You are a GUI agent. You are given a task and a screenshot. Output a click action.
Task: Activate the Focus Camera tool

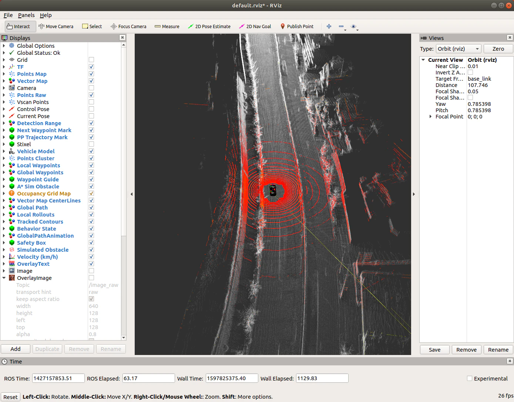point(128,26)
